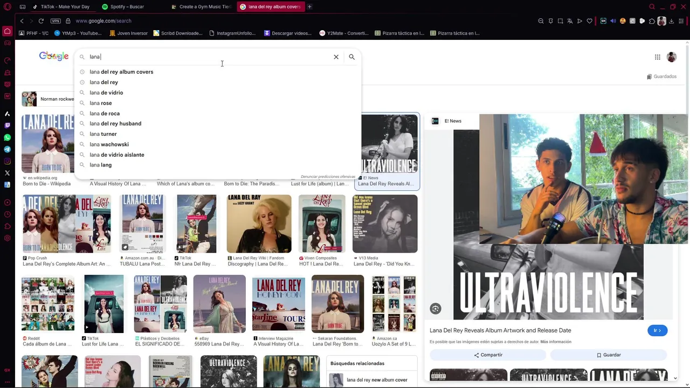Click the blue speaker extension icon
690x388 pixels.
coord(613,21)
